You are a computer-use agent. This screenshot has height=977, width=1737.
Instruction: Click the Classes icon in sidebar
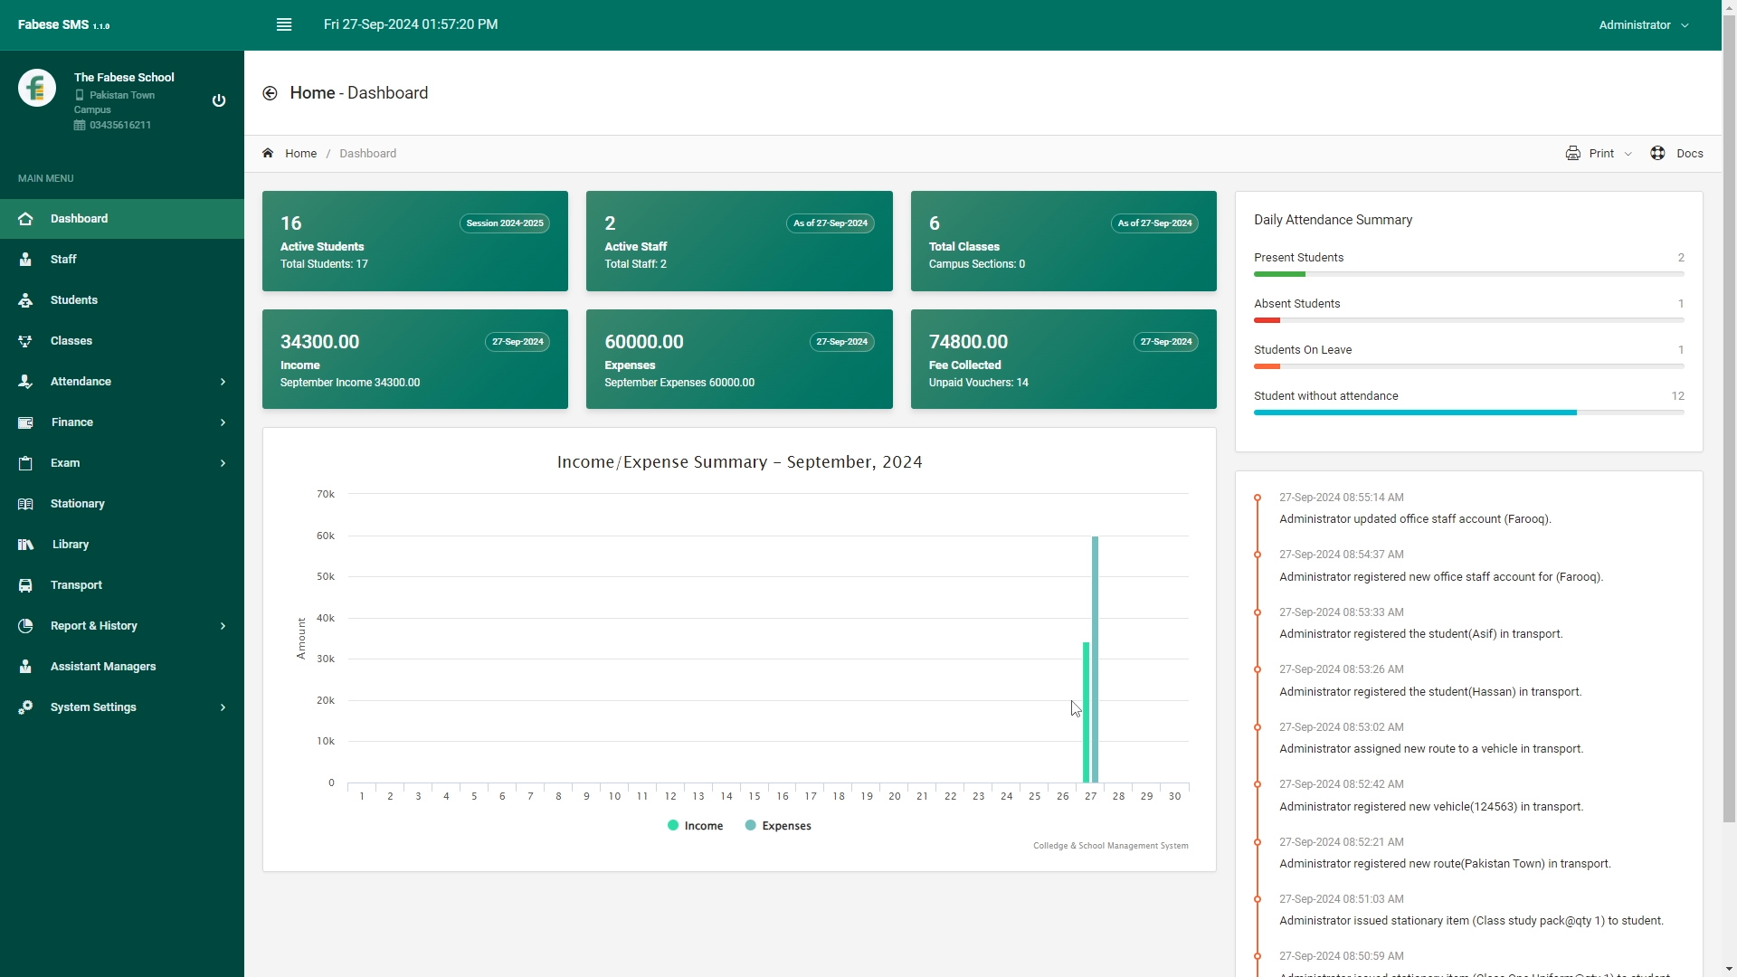point(25,341)
